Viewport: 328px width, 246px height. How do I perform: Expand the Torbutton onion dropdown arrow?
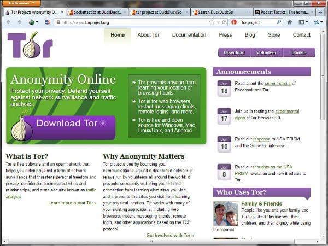(37, 22)
